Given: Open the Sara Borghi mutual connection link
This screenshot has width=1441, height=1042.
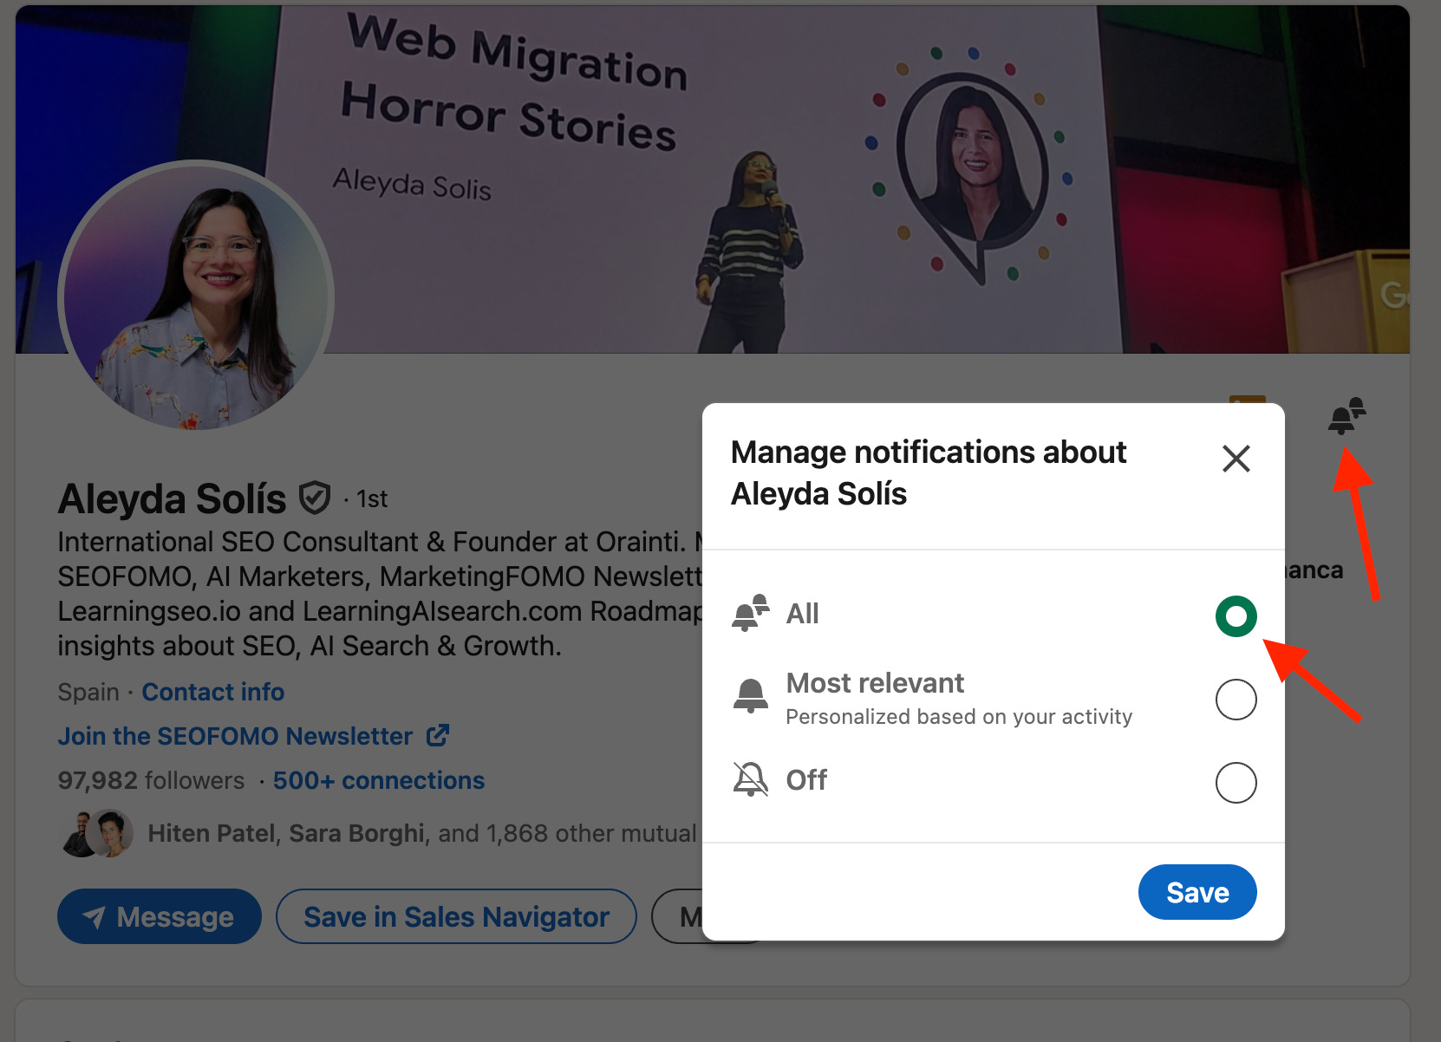Looking at the screenshot, I should coord(357,833).
